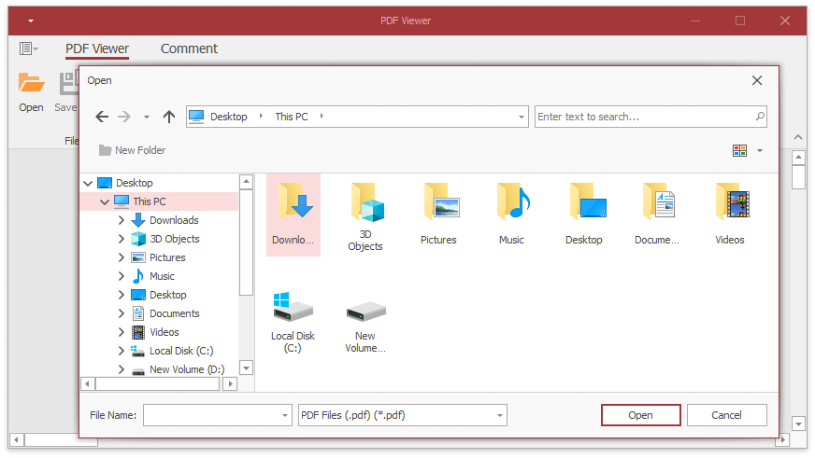The image size is (815, 458).
Task: Select the Music folder thumbnail
Action: [511, 214]
